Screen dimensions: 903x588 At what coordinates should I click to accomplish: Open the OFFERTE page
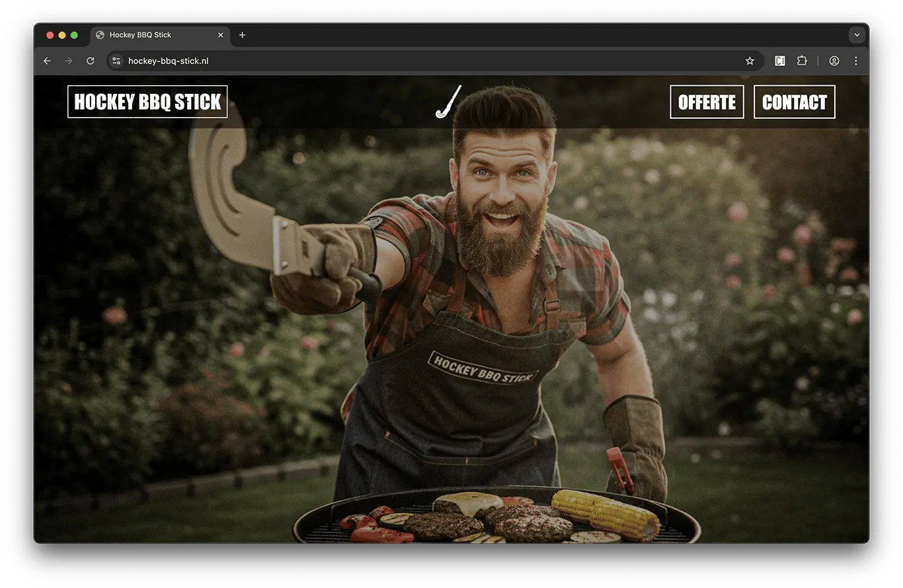point(707,102)
